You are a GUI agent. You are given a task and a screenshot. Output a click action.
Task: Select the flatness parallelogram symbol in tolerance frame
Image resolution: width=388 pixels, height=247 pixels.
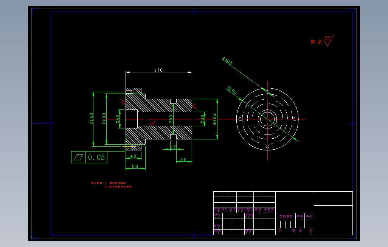(x=78, y=157)
